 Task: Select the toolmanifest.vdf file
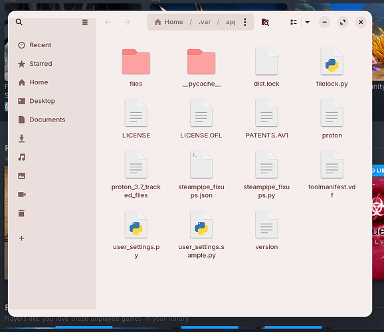click(332, 175)
